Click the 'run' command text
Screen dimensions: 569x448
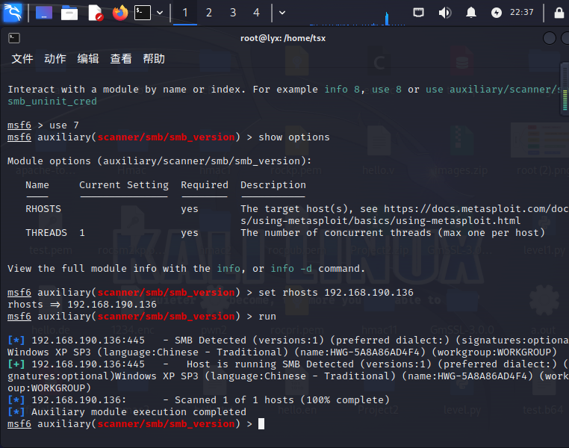coord(267,317)
